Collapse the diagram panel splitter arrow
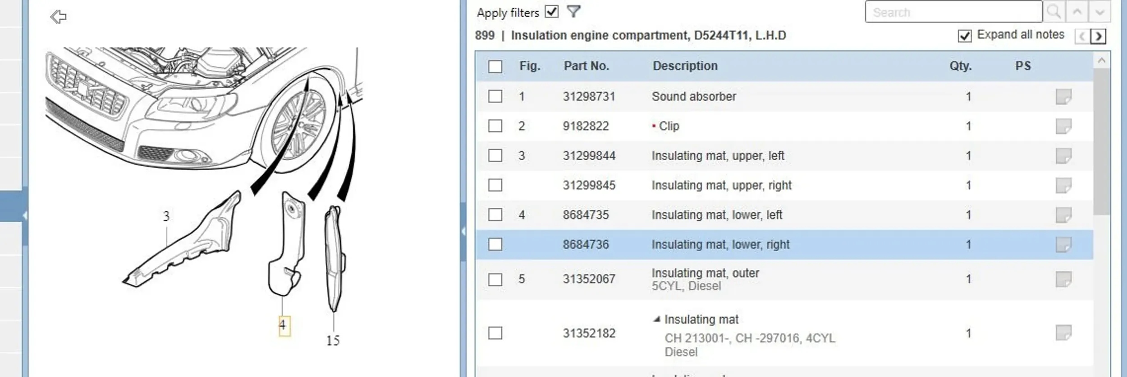1127x377 pixels. (463, 231)
